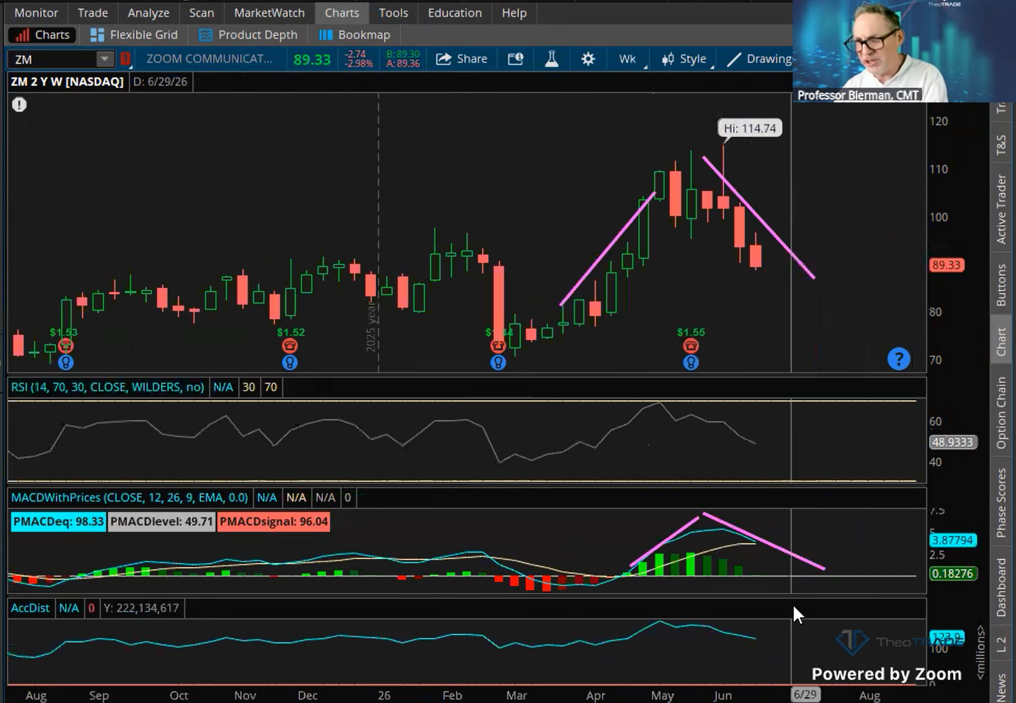Click the red symbol link icon
1016x703 pixels.
(x=125, y=59)
